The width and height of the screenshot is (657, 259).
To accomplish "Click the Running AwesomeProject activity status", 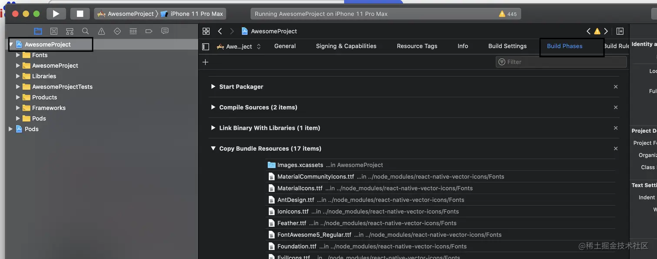I will pyautogui.click(x=321, y=14).
